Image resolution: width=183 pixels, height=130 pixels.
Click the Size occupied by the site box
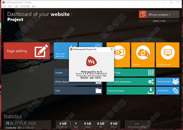pyautogui.click(x=137, y=124)
